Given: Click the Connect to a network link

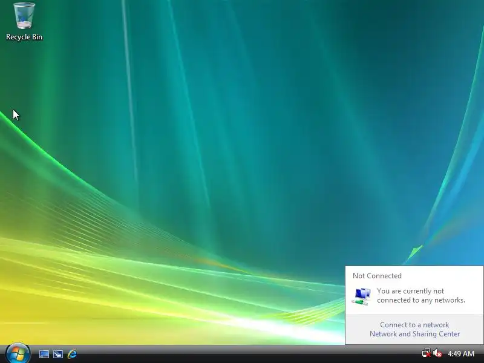Looking at the screenshot, I should click(x=414, y=325).
